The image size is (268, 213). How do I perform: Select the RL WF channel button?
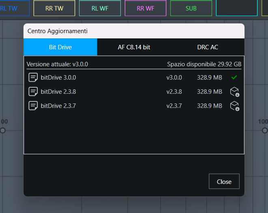point(100,8)
